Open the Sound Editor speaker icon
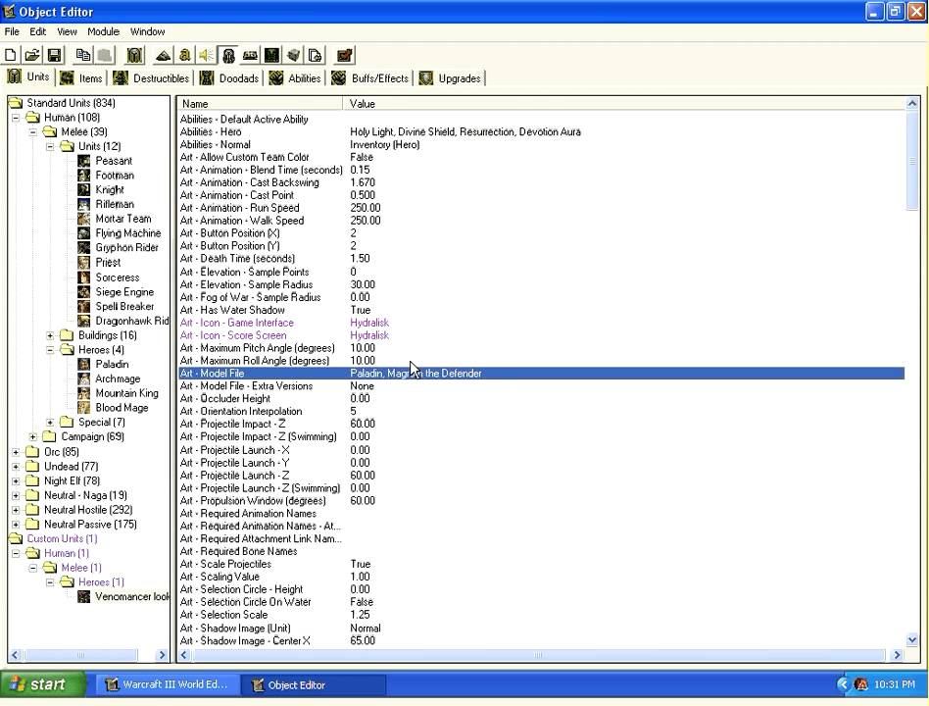929x706 pixels. click(x=207, y=56)
